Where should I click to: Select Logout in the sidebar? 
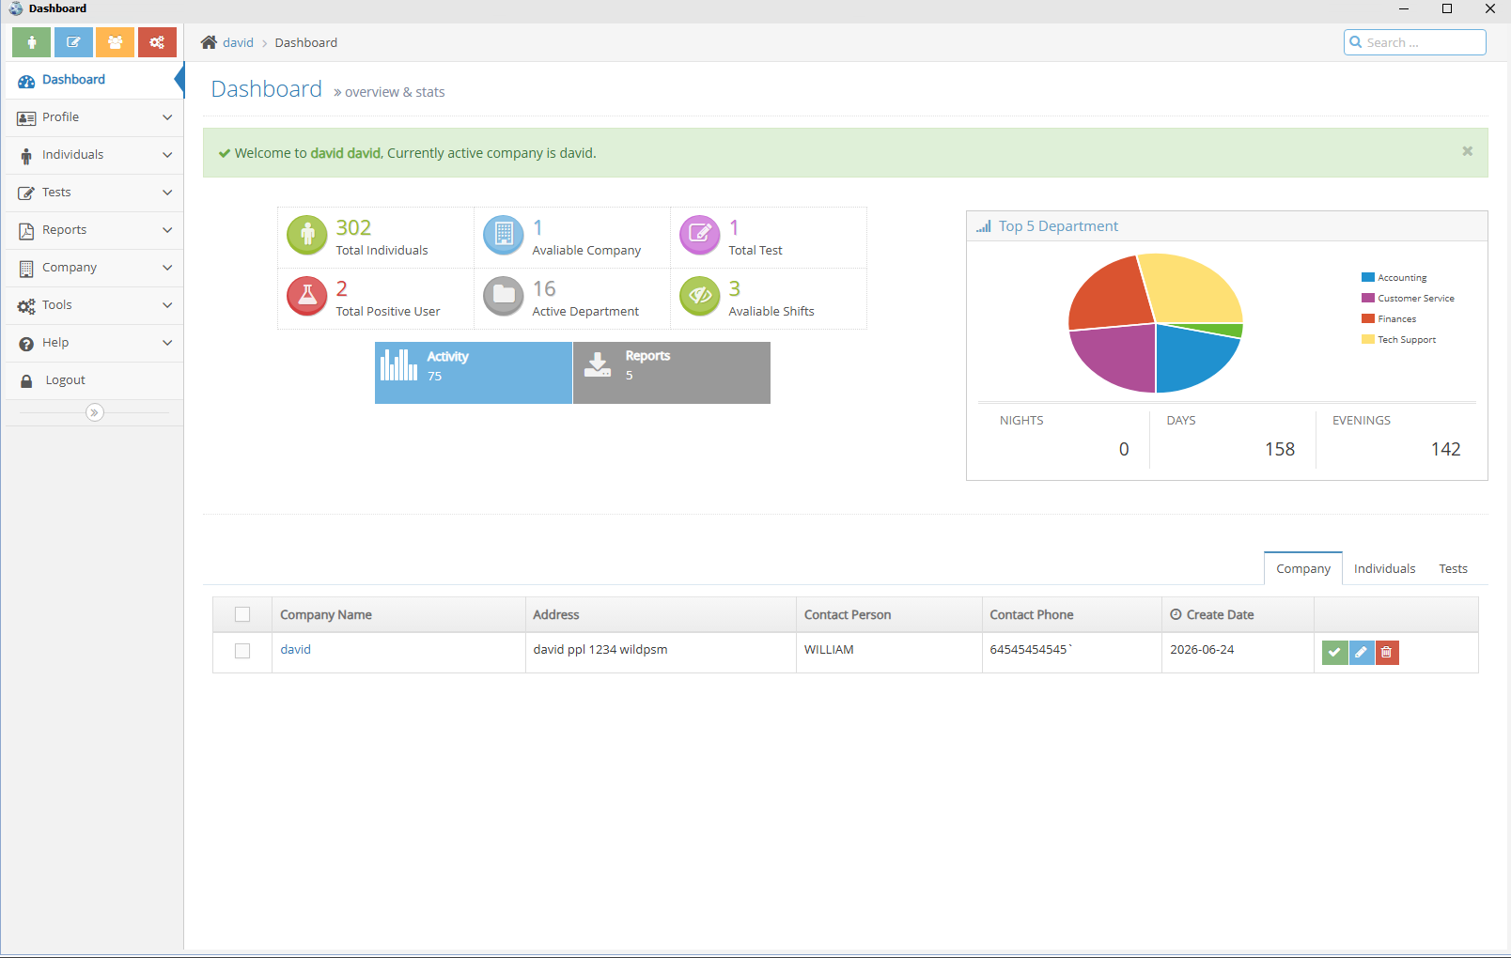pos(94,380)
